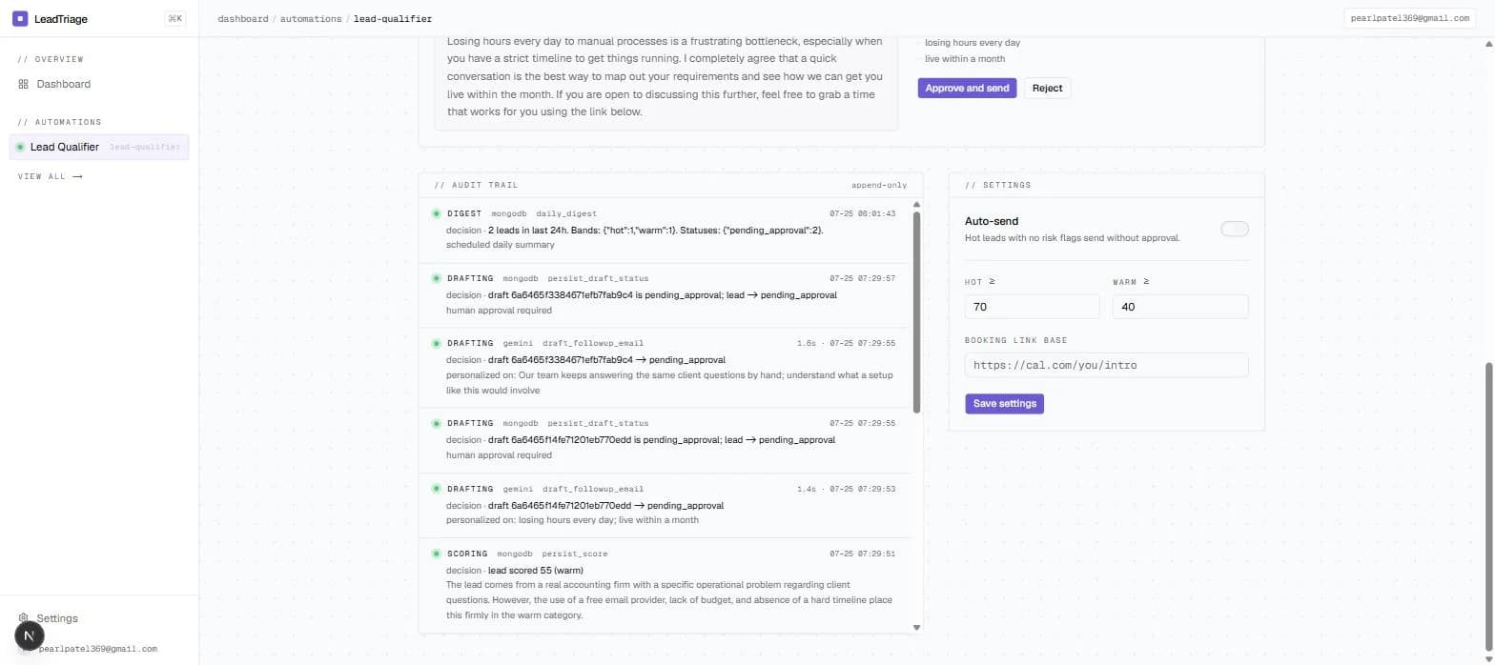The height and width of the screenshot is (665, 1495).
Task: Select the draft_followup_email label with 1.6s
Action: click(x=593, y=343)
